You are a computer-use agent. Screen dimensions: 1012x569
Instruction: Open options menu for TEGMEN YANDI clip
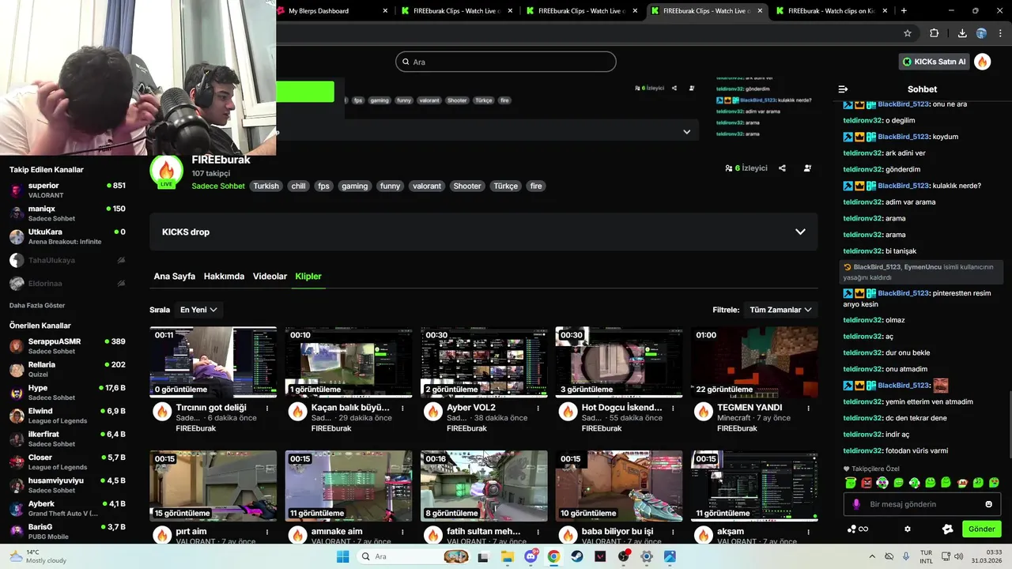coord(808,409)
